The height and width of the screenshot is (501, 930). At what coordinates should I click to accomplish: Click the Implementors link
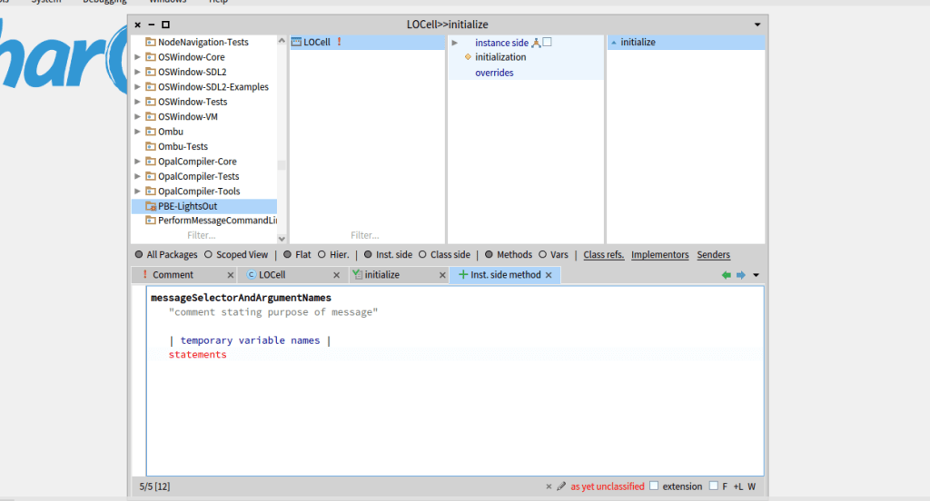tap(659, 255)
